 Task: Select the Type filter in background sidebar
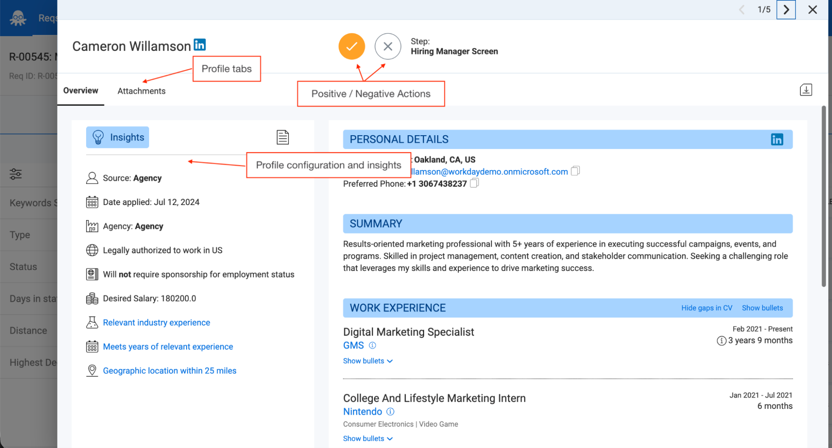tap(29, 235)
